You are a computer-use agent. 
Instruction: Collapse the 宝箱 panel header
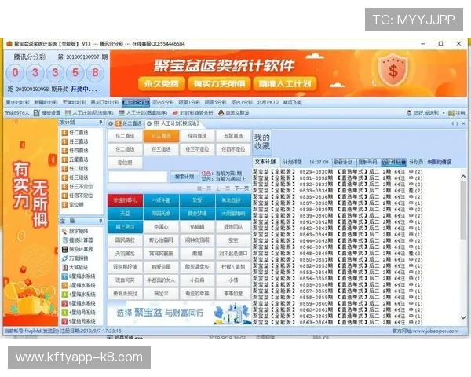100,221
